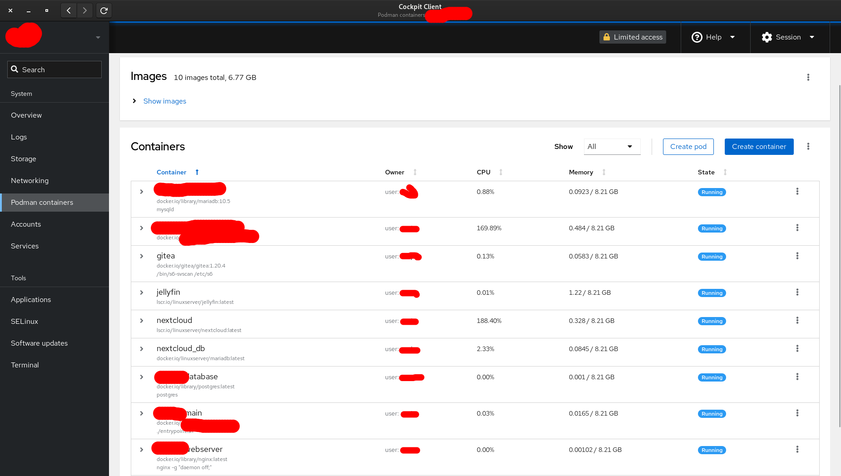Open actions menu for the postgres database container
Image resolution: width=841 pixels, height=476 pixels.
click(x=797, y=377)
